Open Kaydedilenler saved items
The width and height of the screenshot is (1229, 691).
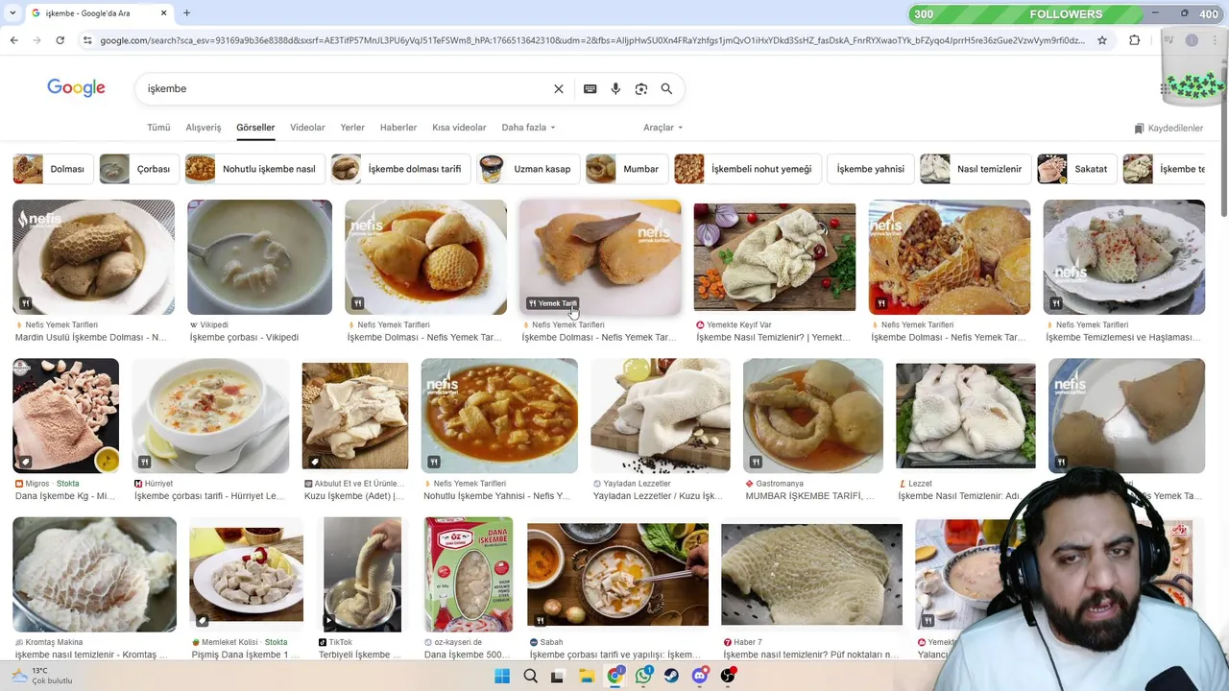[x=1169, y=128]
